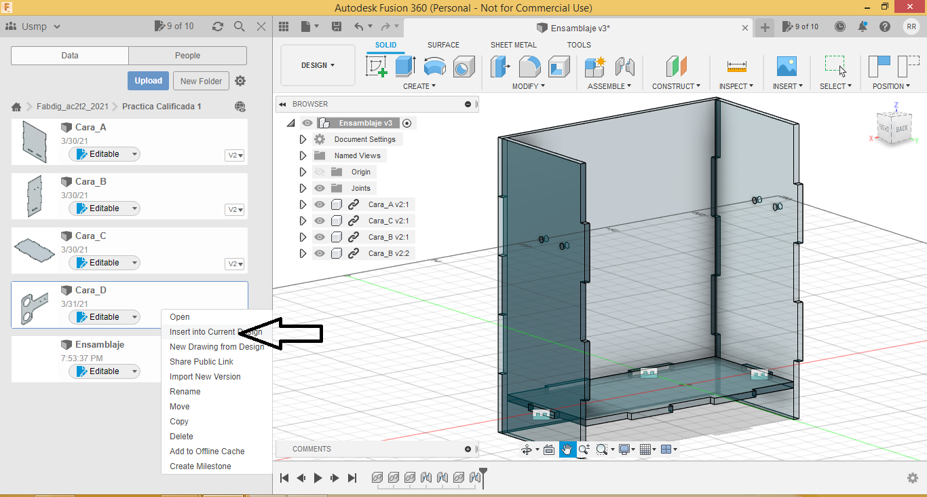Toggle visibility of Ensamblaje v3
Image resolution: width=927 pixels, height=497 pixels.
coord(308,123)
